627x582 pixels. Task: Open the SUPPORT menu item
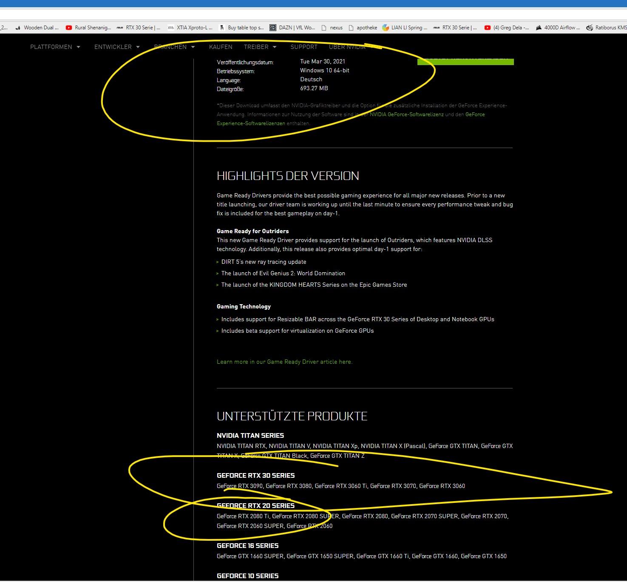tap(304, 47)
